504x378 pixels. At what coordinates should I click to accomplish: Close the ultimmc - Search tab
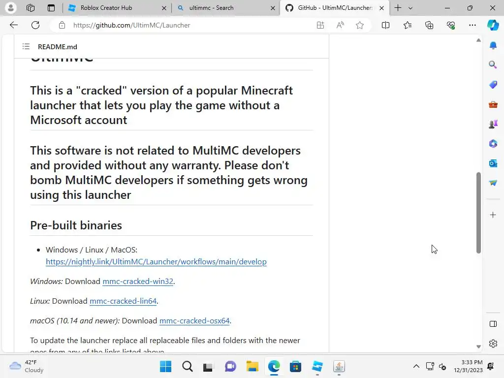point(273,8)
